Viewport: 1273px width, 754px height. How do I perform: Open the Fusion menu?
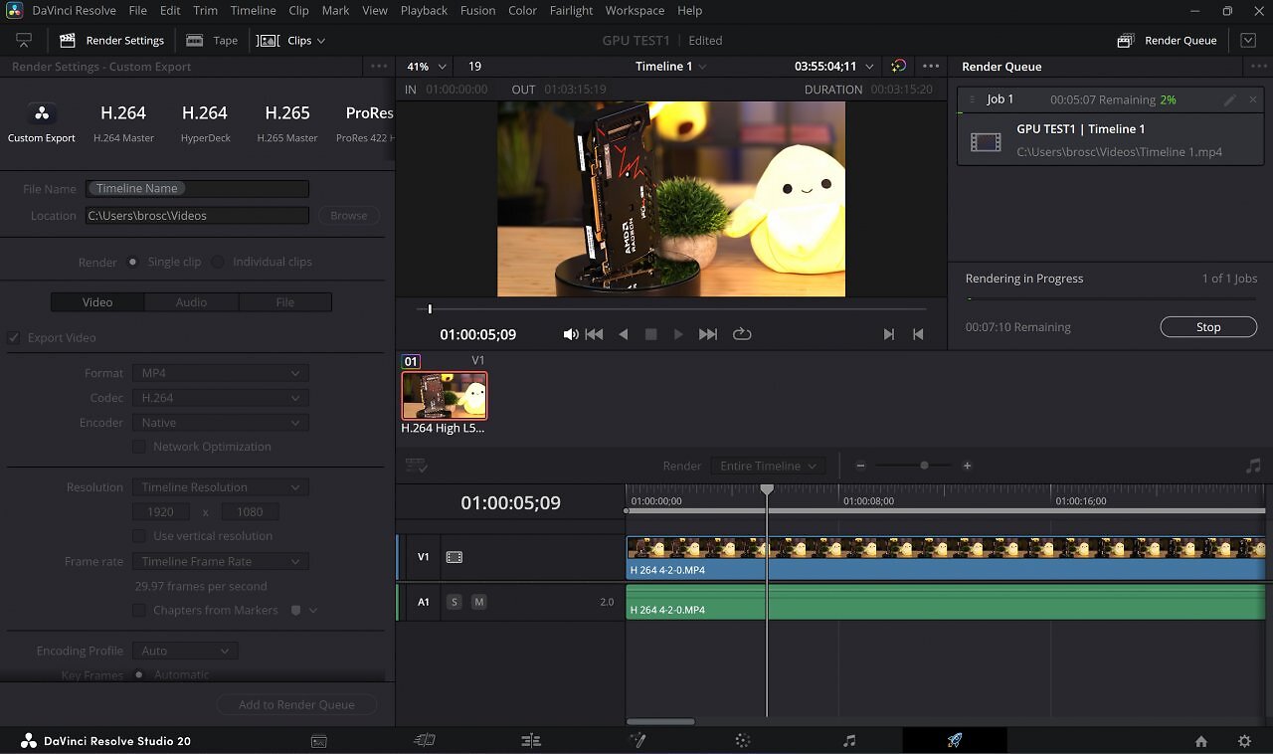[x=477, y=10]
